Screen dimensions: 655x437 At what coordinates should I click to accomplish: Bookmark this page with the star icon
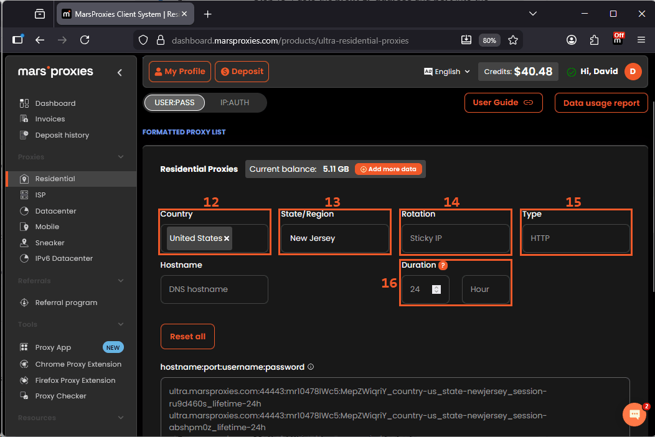(x=513, y=40)
